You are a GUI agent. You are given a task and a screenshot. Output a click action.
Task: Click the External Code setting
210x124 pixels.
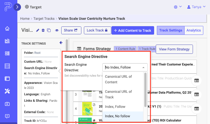pos(39,112)
